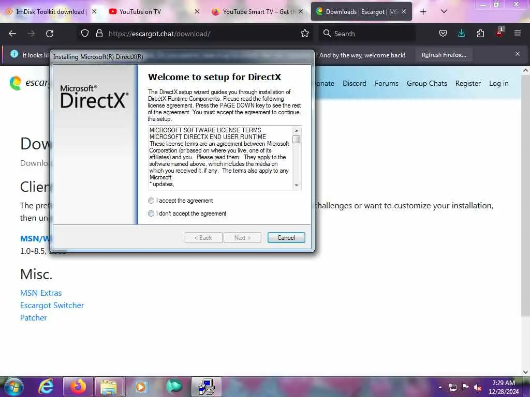
Task: Open the Windows Start button
Action: pos(13,387)
